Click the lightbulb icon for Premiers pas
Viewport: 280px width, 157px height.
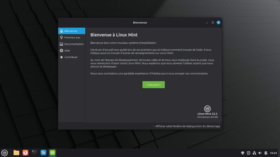(x=62, y=37)
